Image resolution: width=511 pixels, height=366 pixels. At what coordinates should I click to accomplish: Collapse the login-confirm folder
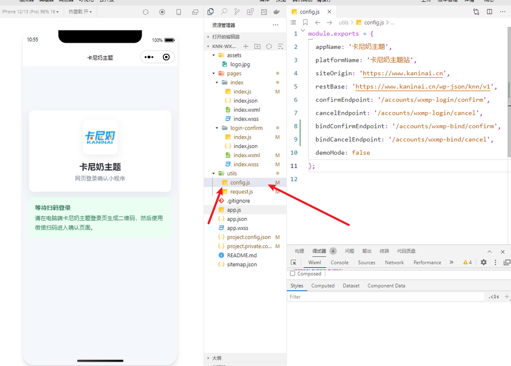pyautogui.click(x=217, y=128)
